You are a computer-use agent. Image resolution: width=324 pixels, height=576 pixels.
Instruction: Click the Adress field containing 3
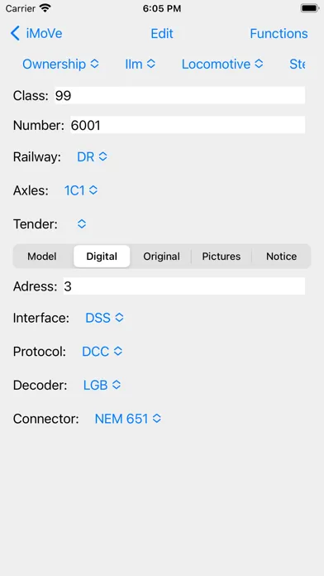(184, 286)
